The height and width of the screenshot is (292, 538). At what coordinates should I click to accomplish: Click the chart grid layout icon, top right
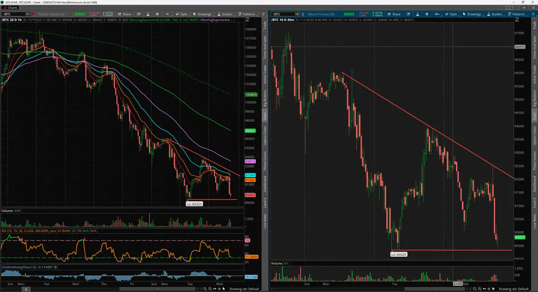coord(509,8)
